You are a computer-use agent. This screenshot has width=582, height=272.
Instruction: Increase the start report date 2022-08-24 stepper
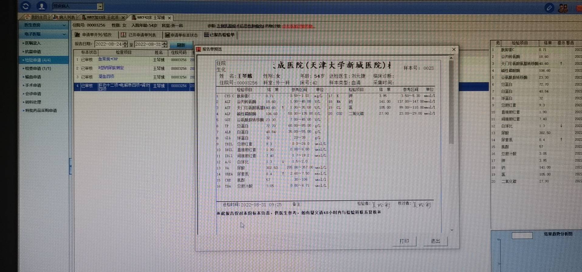125,43
